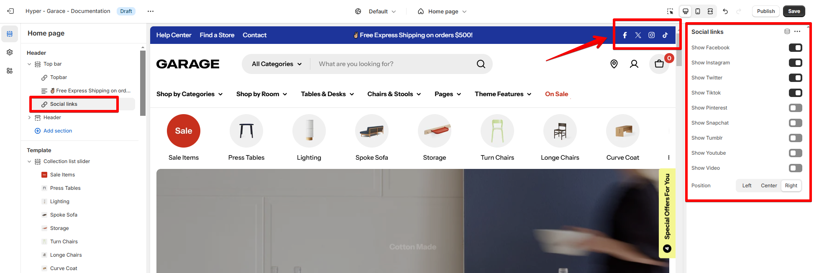Open Theme Features menu
Viewport: 814px width, 273px height.
point(503,94)
